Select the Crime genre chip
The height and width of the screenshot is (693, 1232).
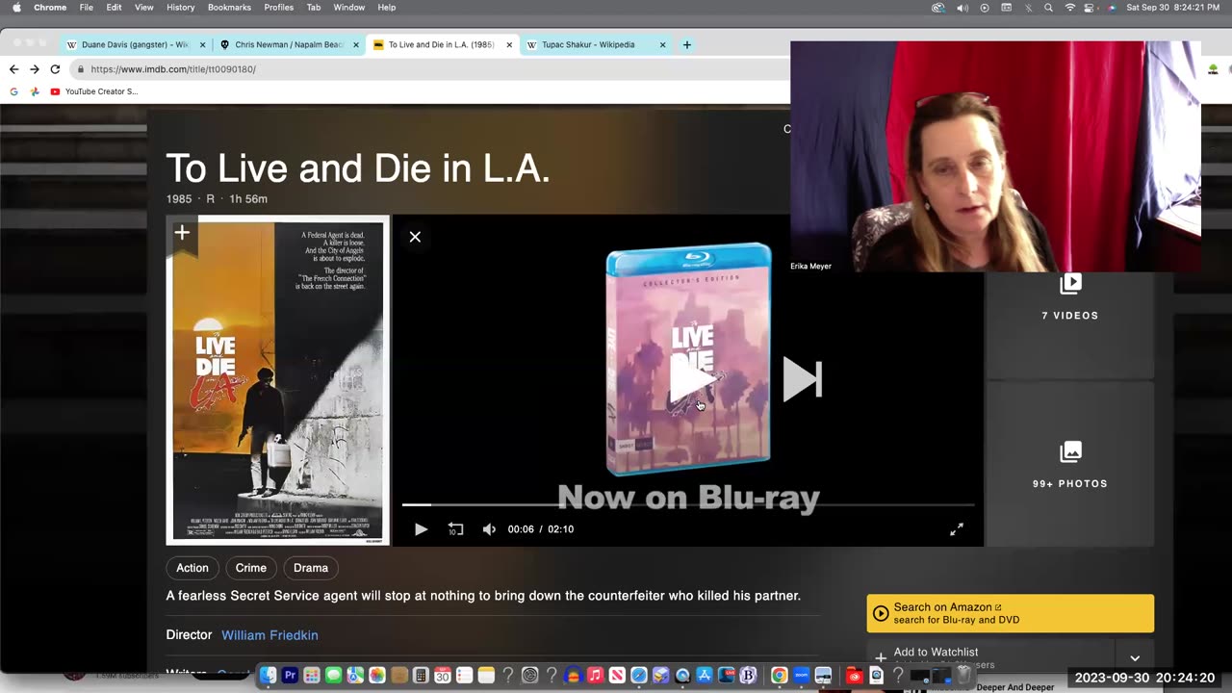(251, 568)
